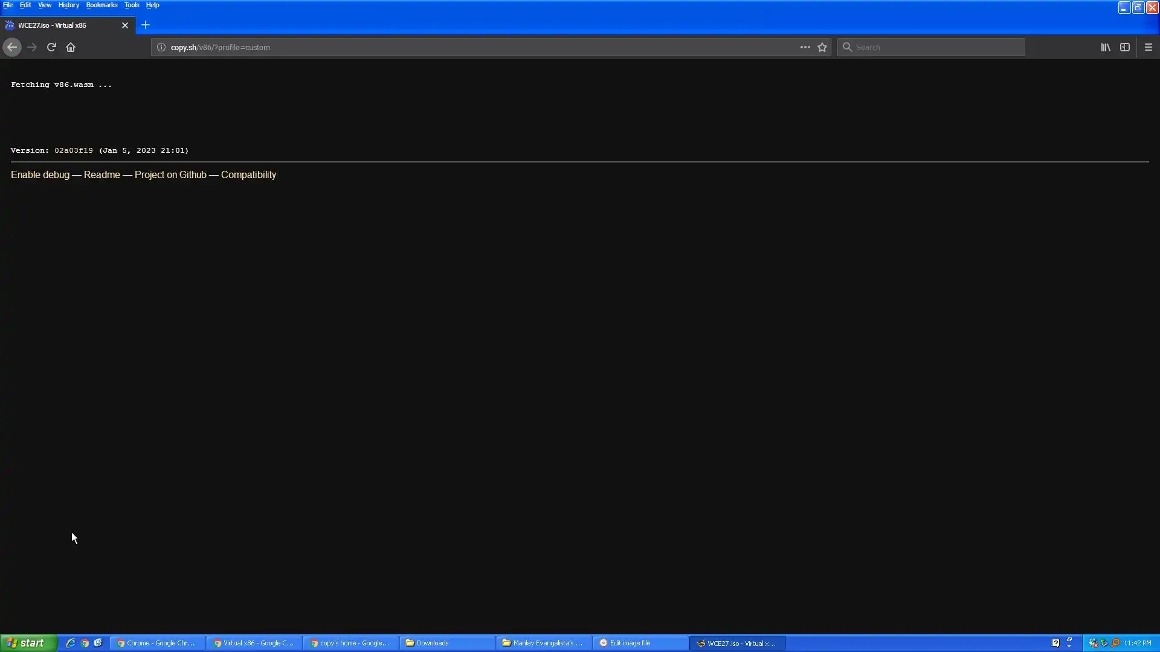
Task: Close the WCE27.iso tab
Action: point(125,25)
